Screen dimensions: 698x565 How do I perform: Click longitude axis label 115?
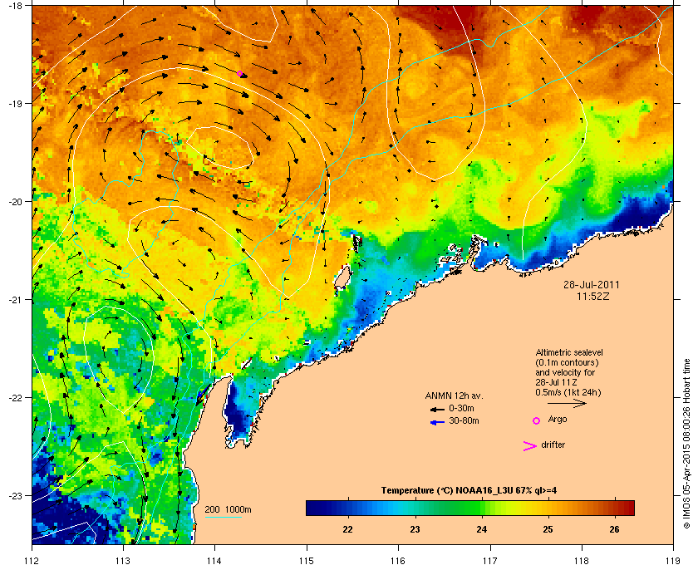(307, 561)
